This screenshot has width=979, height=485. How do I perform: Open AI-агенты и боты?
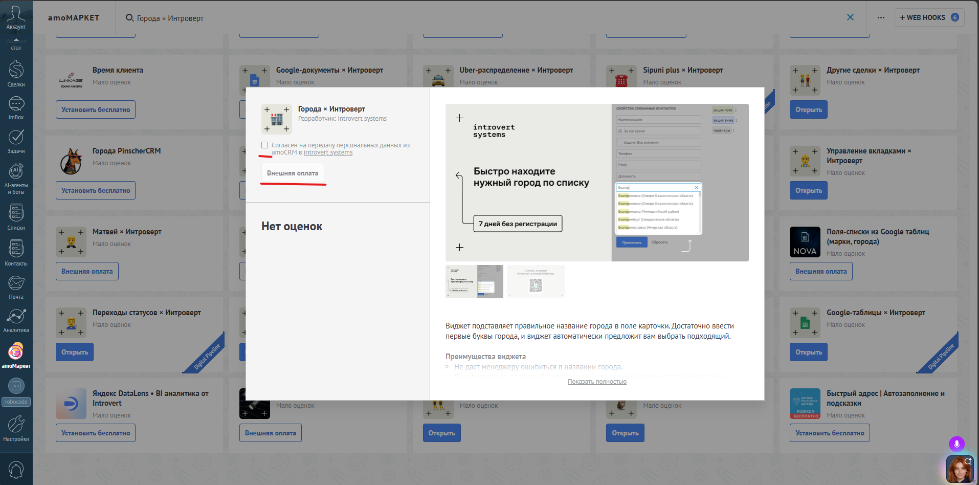16,179
